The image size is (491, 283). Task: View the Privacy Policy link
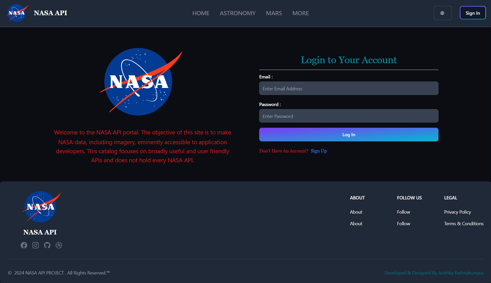coord(457,212)
